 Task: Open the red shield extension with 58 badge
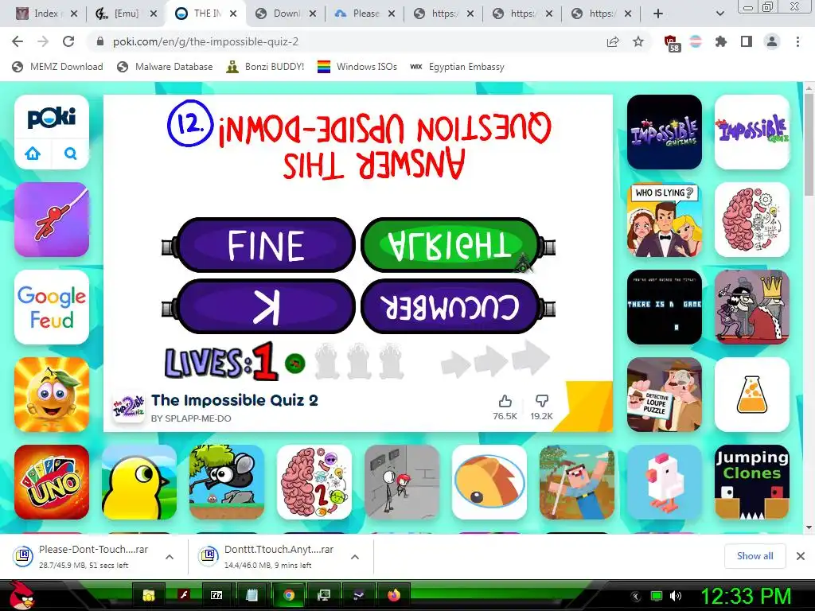672,43
